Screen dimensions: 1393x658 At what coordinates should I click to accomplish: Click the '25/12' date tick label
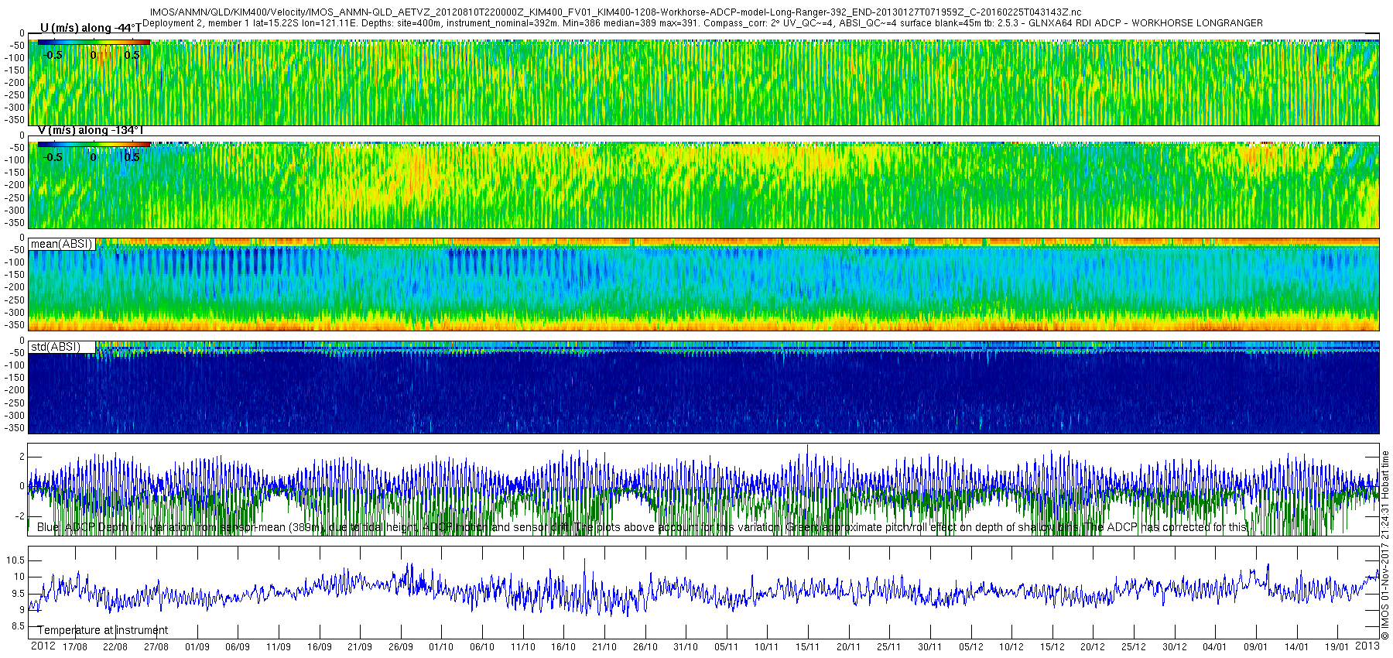coord(1134,647)
